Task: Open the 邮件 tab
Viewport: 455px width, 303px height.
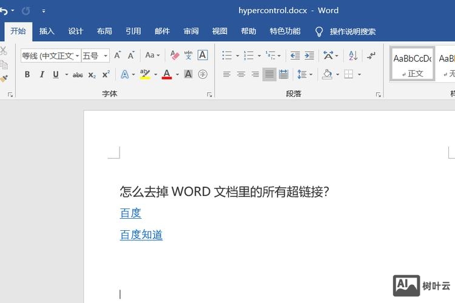Action: point(162,31)
